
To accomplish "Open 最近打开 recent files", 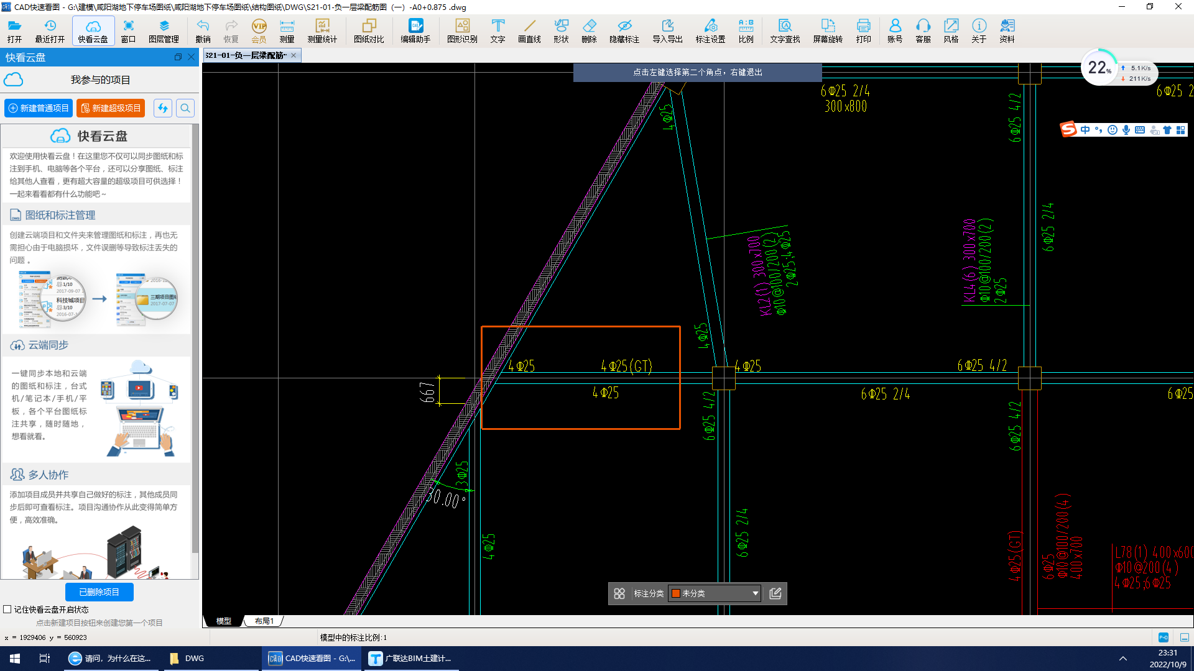I will coord(50,30).
